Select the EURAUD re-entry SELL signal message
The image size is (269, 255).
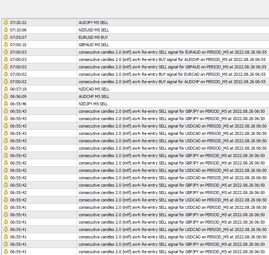(x=172, y=52)
